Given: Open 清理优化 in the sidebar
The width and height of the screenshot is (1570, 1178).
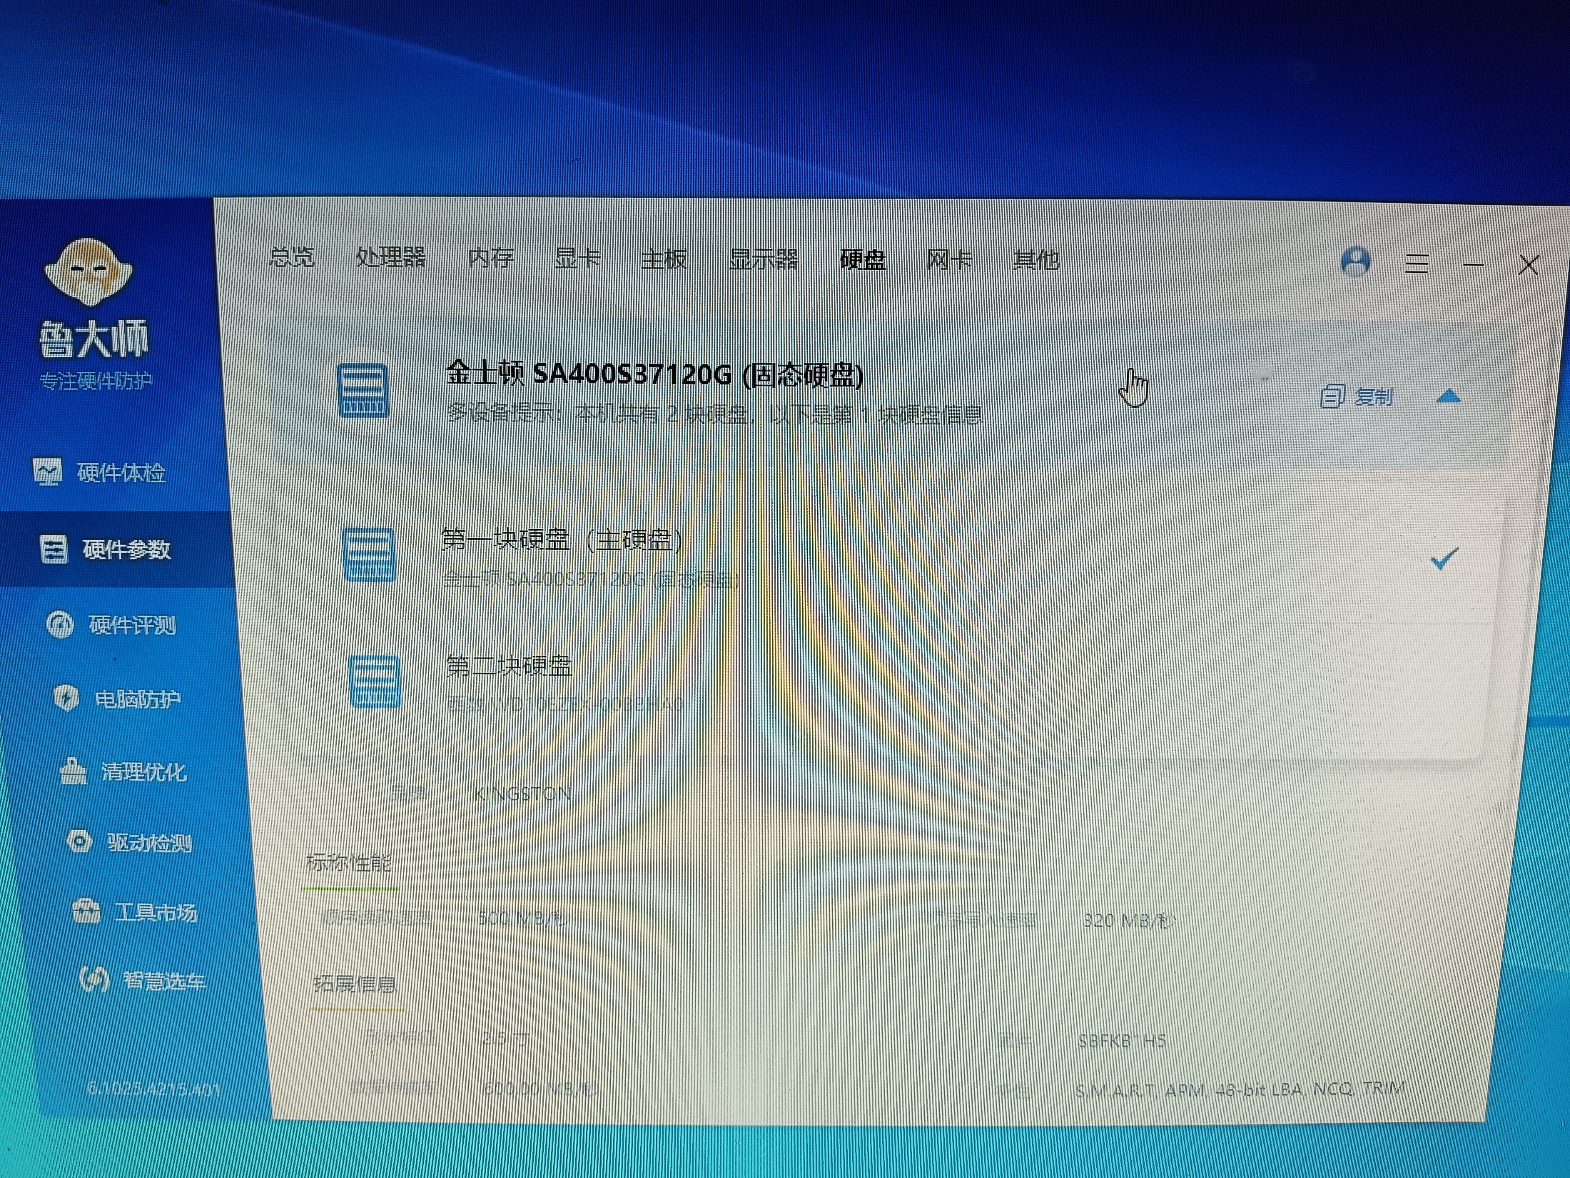Looking at the screenshot, I should [x=123, y=771].
